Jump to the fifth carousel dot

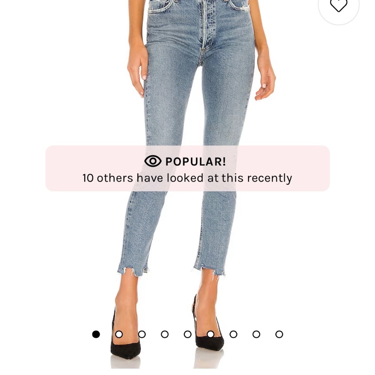pos(187,334)
